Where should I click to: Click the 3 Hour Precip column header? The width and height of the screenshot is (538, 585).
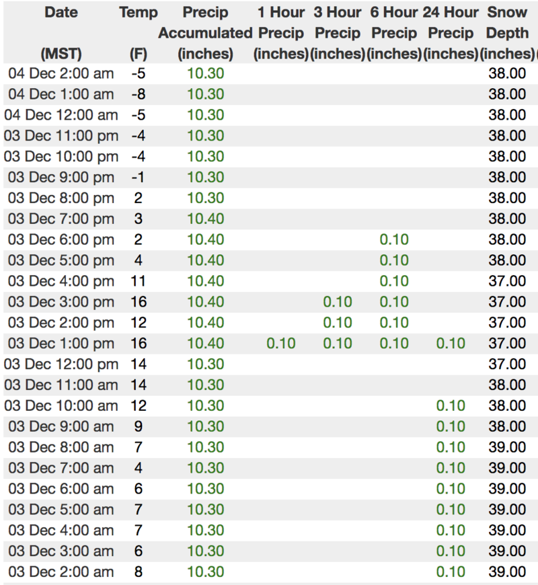tap(337, 32)
